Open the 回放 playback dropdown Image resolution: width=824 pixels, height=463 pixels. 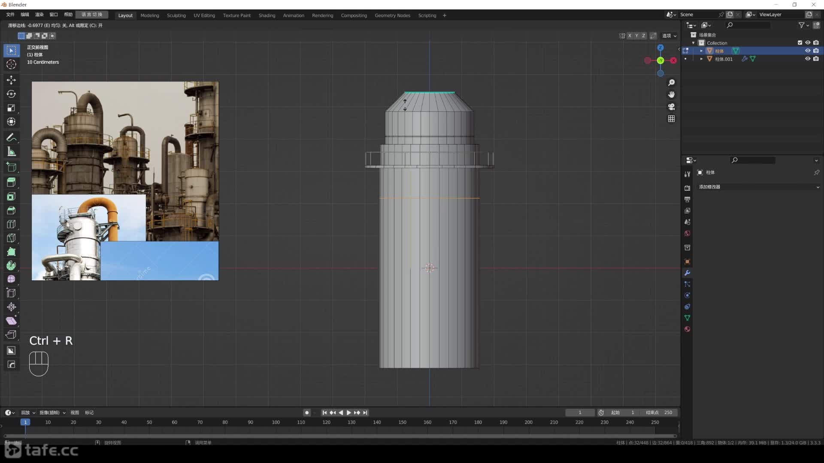click(28, 413)
